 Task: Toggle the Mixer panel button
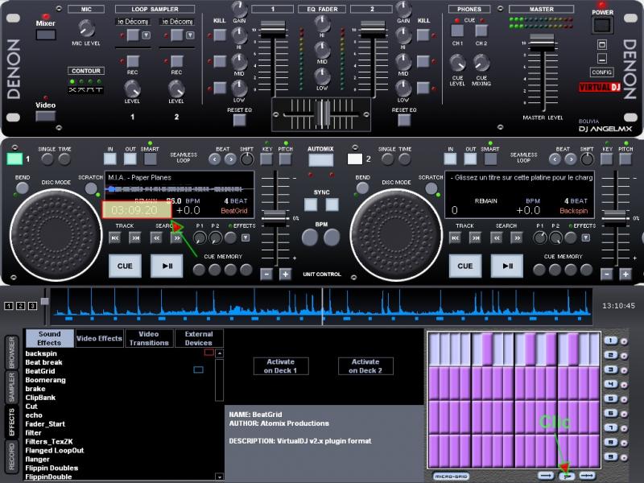tap(46, 35)
